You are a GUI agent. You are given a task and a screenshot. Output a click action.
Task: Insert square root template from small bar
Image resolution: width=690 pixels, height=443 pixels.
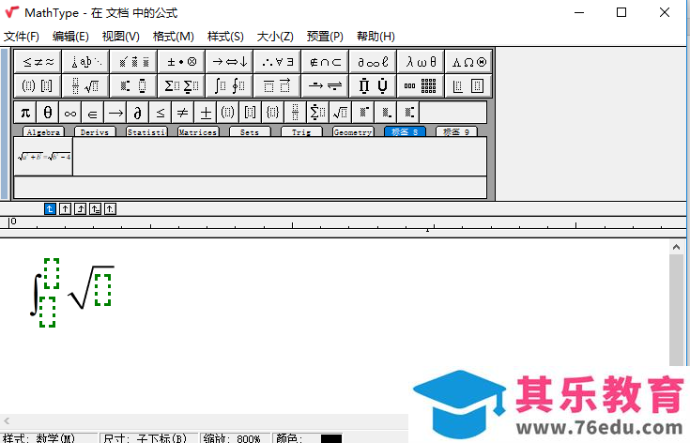coord(340,113)
